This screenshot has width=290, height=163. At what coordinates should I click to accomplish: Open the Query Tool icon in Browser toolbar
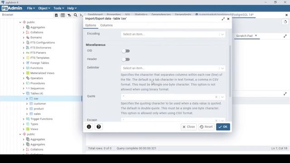(56, 15)
